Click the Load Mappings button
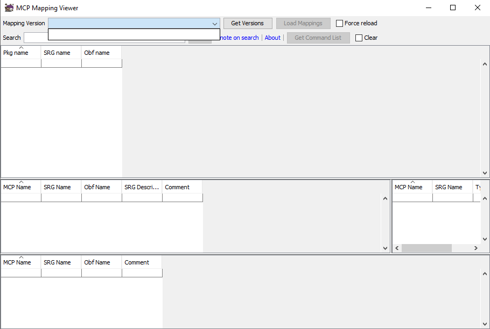Screen dimensions: 490x329 pos(303,24)
